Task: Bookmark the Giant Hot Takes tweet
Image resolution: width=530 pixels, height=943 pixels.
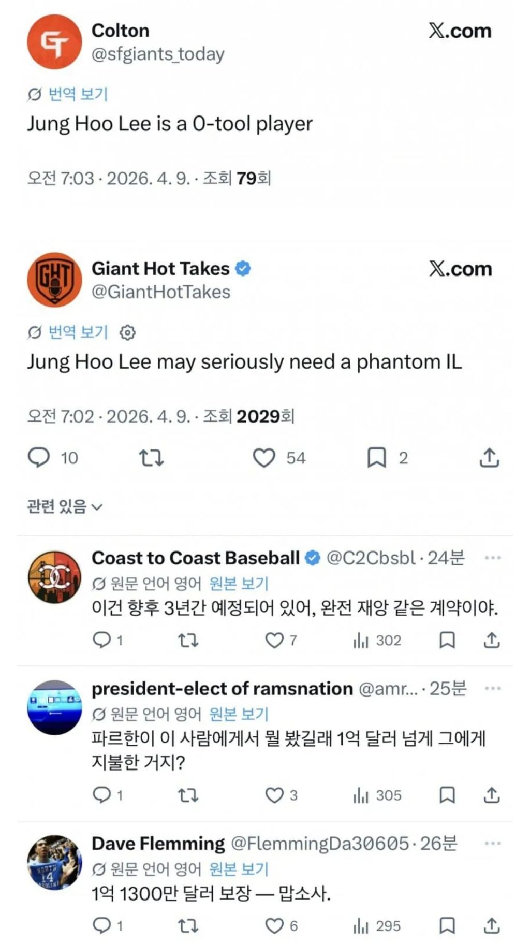Action: point(376,458)
